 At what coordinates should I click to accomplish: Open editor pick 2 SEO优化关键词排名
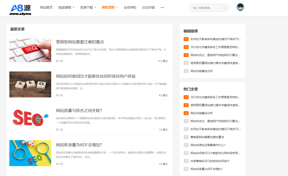pyautogui.click(x=215, y=47)
